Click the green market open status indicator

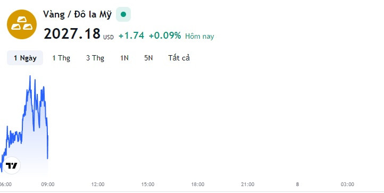click(x=123, y=14)
